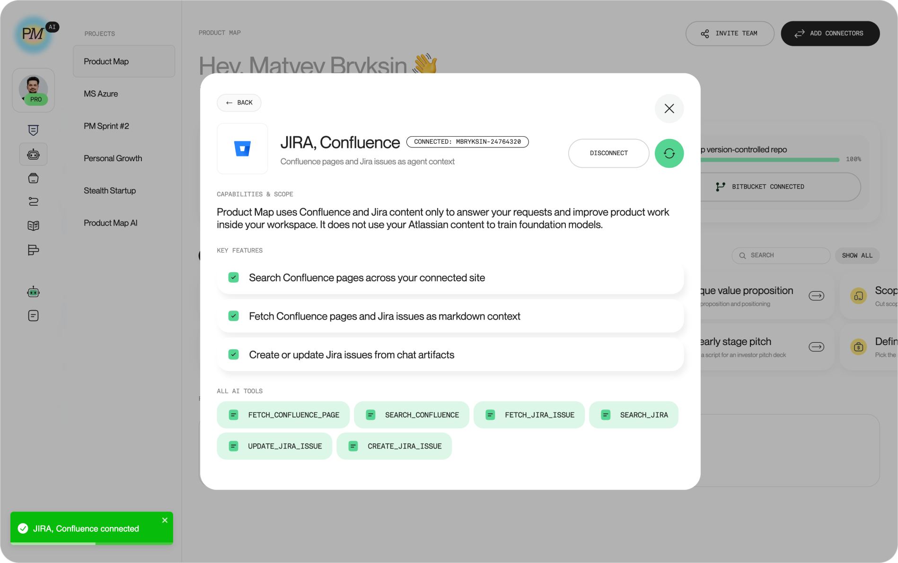The height and width of the screenshot is (563, 898).
Task: Click the toast countdown progress bar
Action: tap(92, 544)
